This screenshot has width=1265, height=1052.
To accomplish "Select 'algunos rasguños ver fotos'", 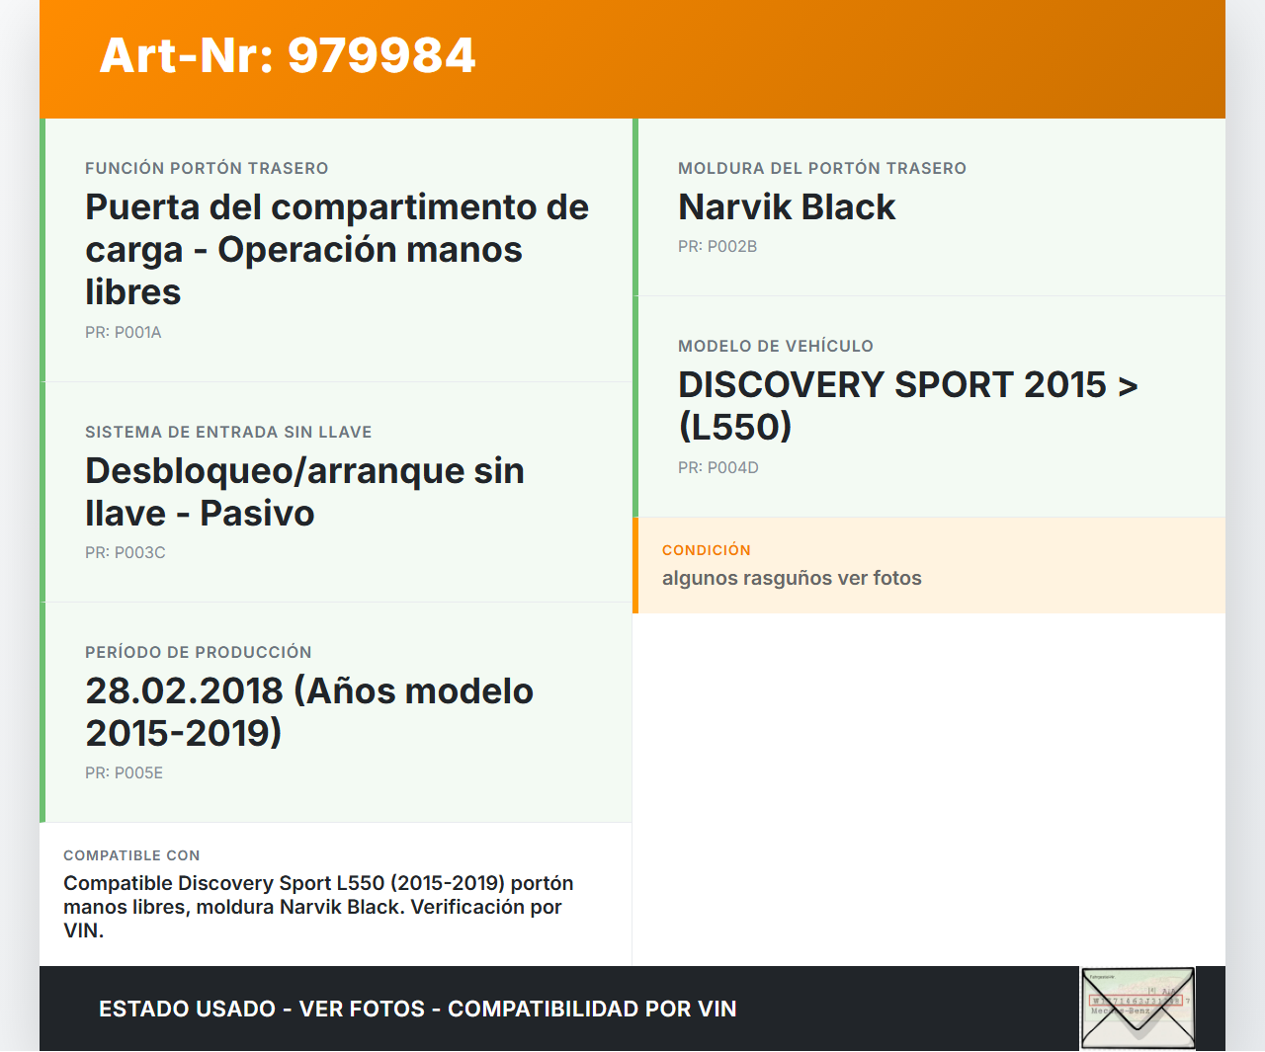I will pos(792,579).
